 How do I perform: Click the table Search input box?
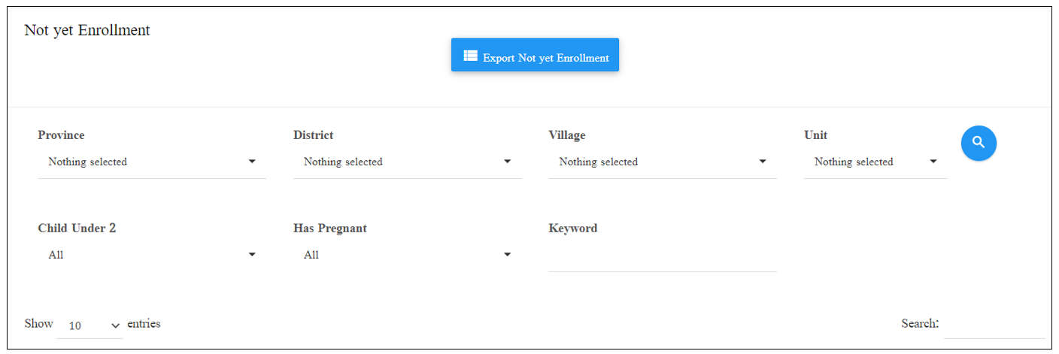tap(994, 325)
